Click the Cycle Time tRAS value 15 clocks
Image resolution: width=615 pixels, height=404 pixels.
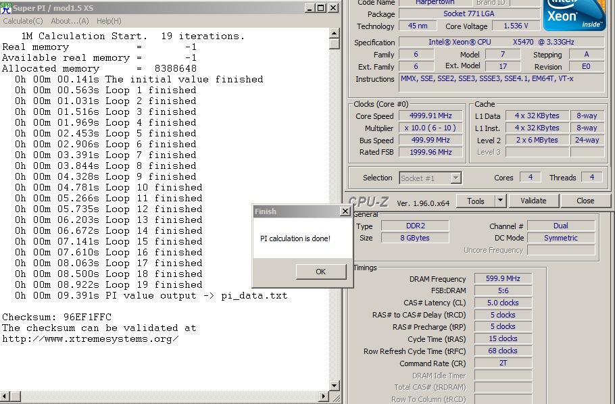pyautogui.click(x=503, y=338)
